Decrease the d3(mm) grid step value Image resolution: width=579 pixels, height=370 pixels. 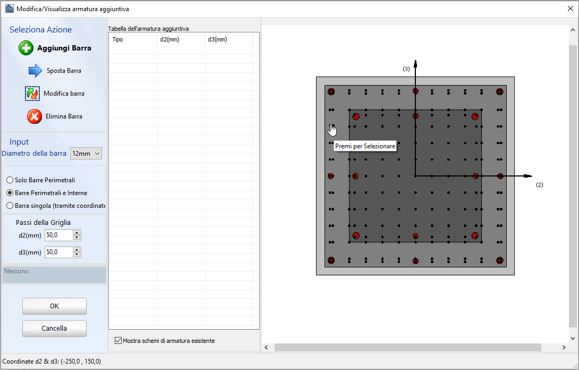pos(77,255)
